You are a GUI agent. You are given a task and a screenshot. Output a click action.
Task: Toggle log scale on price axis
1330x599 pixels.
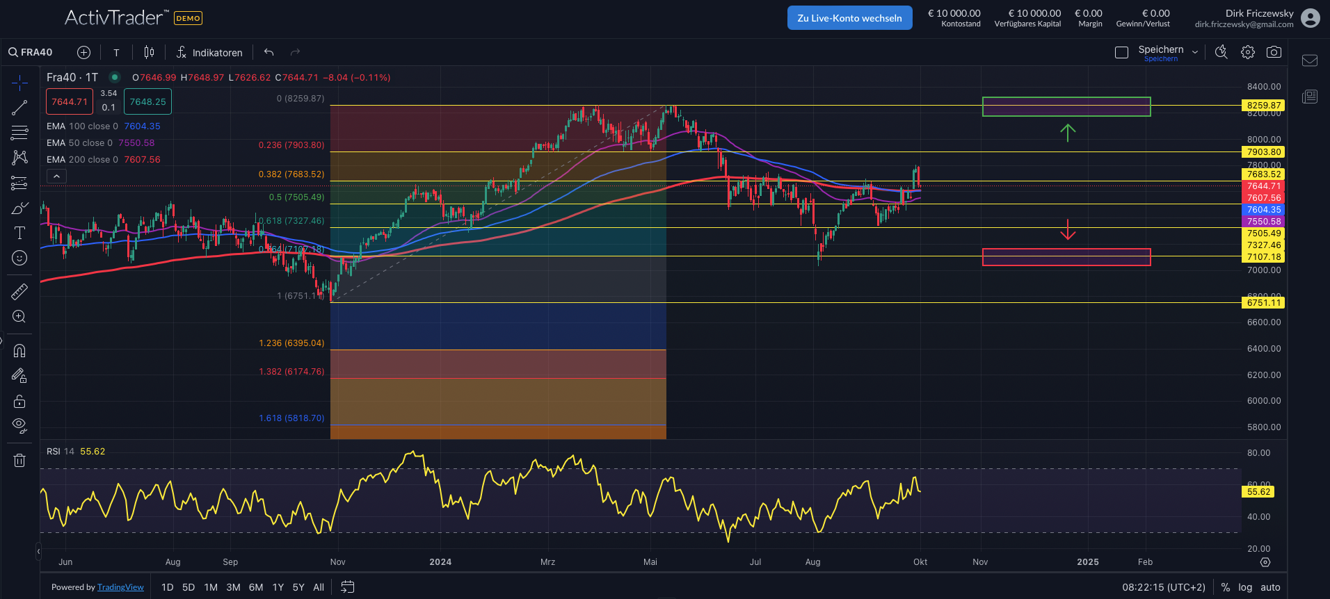pyautogui.click(x=1245, y=587)
